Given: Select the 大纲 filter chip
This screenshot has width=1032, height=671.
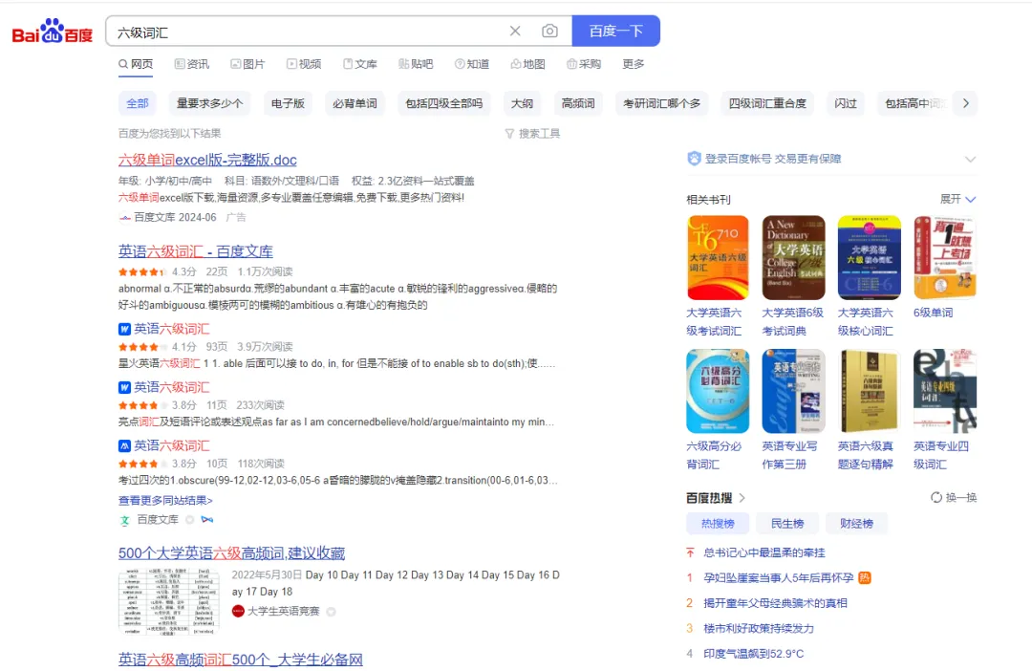Looking at the screenshot, I should point(522,103).
